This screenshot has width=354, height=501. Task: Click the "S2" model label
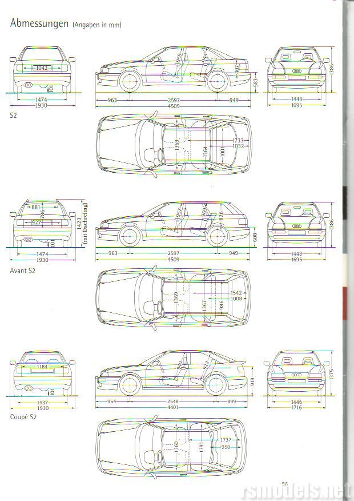(13, 116)
